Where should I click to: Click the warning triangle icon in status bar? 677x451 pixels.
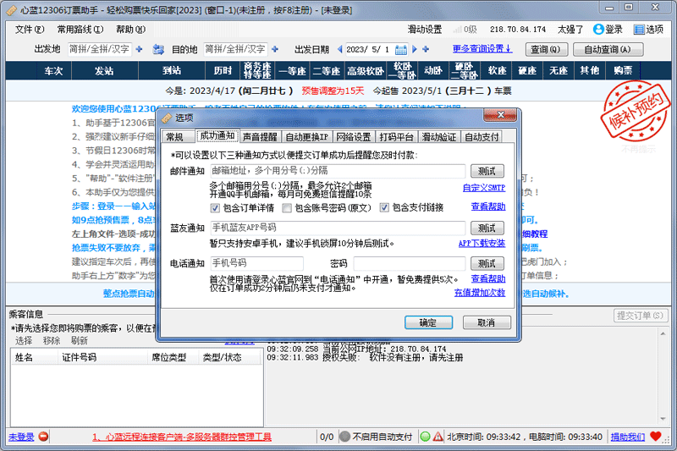[x=438, y=437]
